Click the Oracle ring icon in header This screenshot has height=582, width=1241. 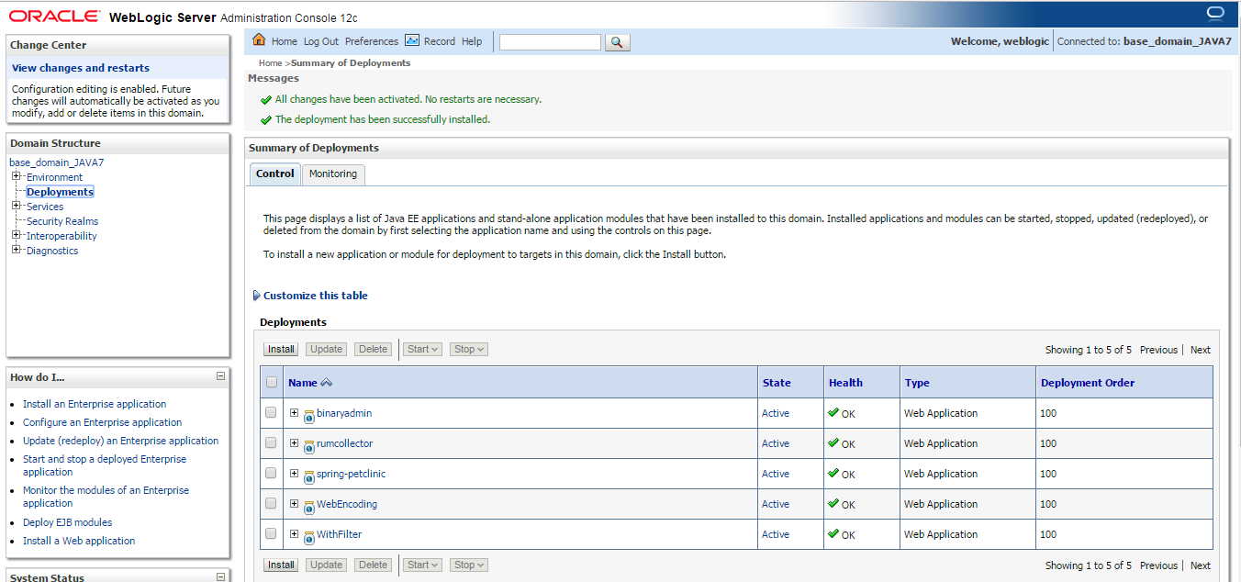[x=1215, y=12]
